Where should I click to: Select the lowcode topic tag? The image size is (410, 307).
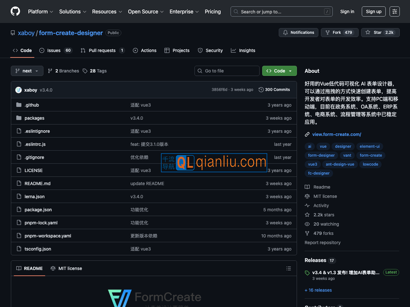[370, 164]
